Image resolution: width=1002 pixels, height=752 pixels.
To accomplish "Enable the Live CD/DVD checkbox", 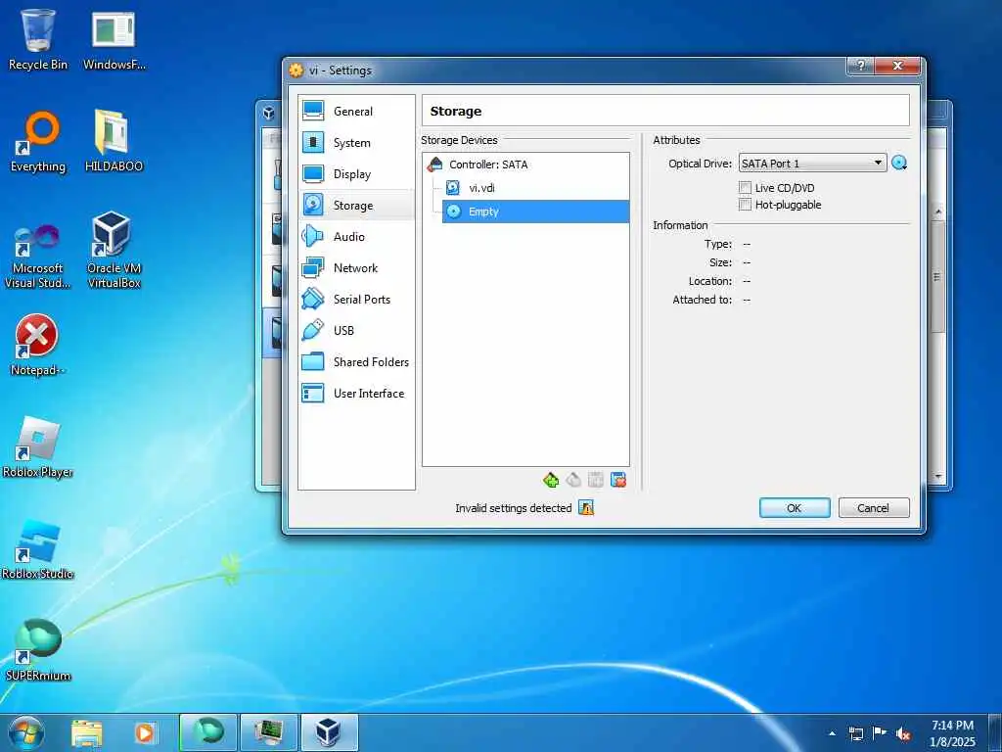I will tap(745, 187).
